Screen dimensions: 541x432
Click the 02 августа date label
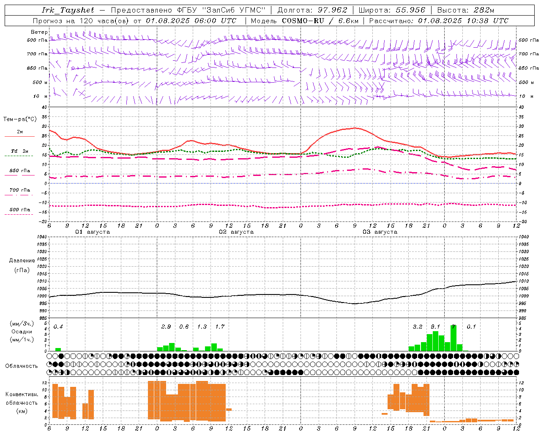point(236,232)
